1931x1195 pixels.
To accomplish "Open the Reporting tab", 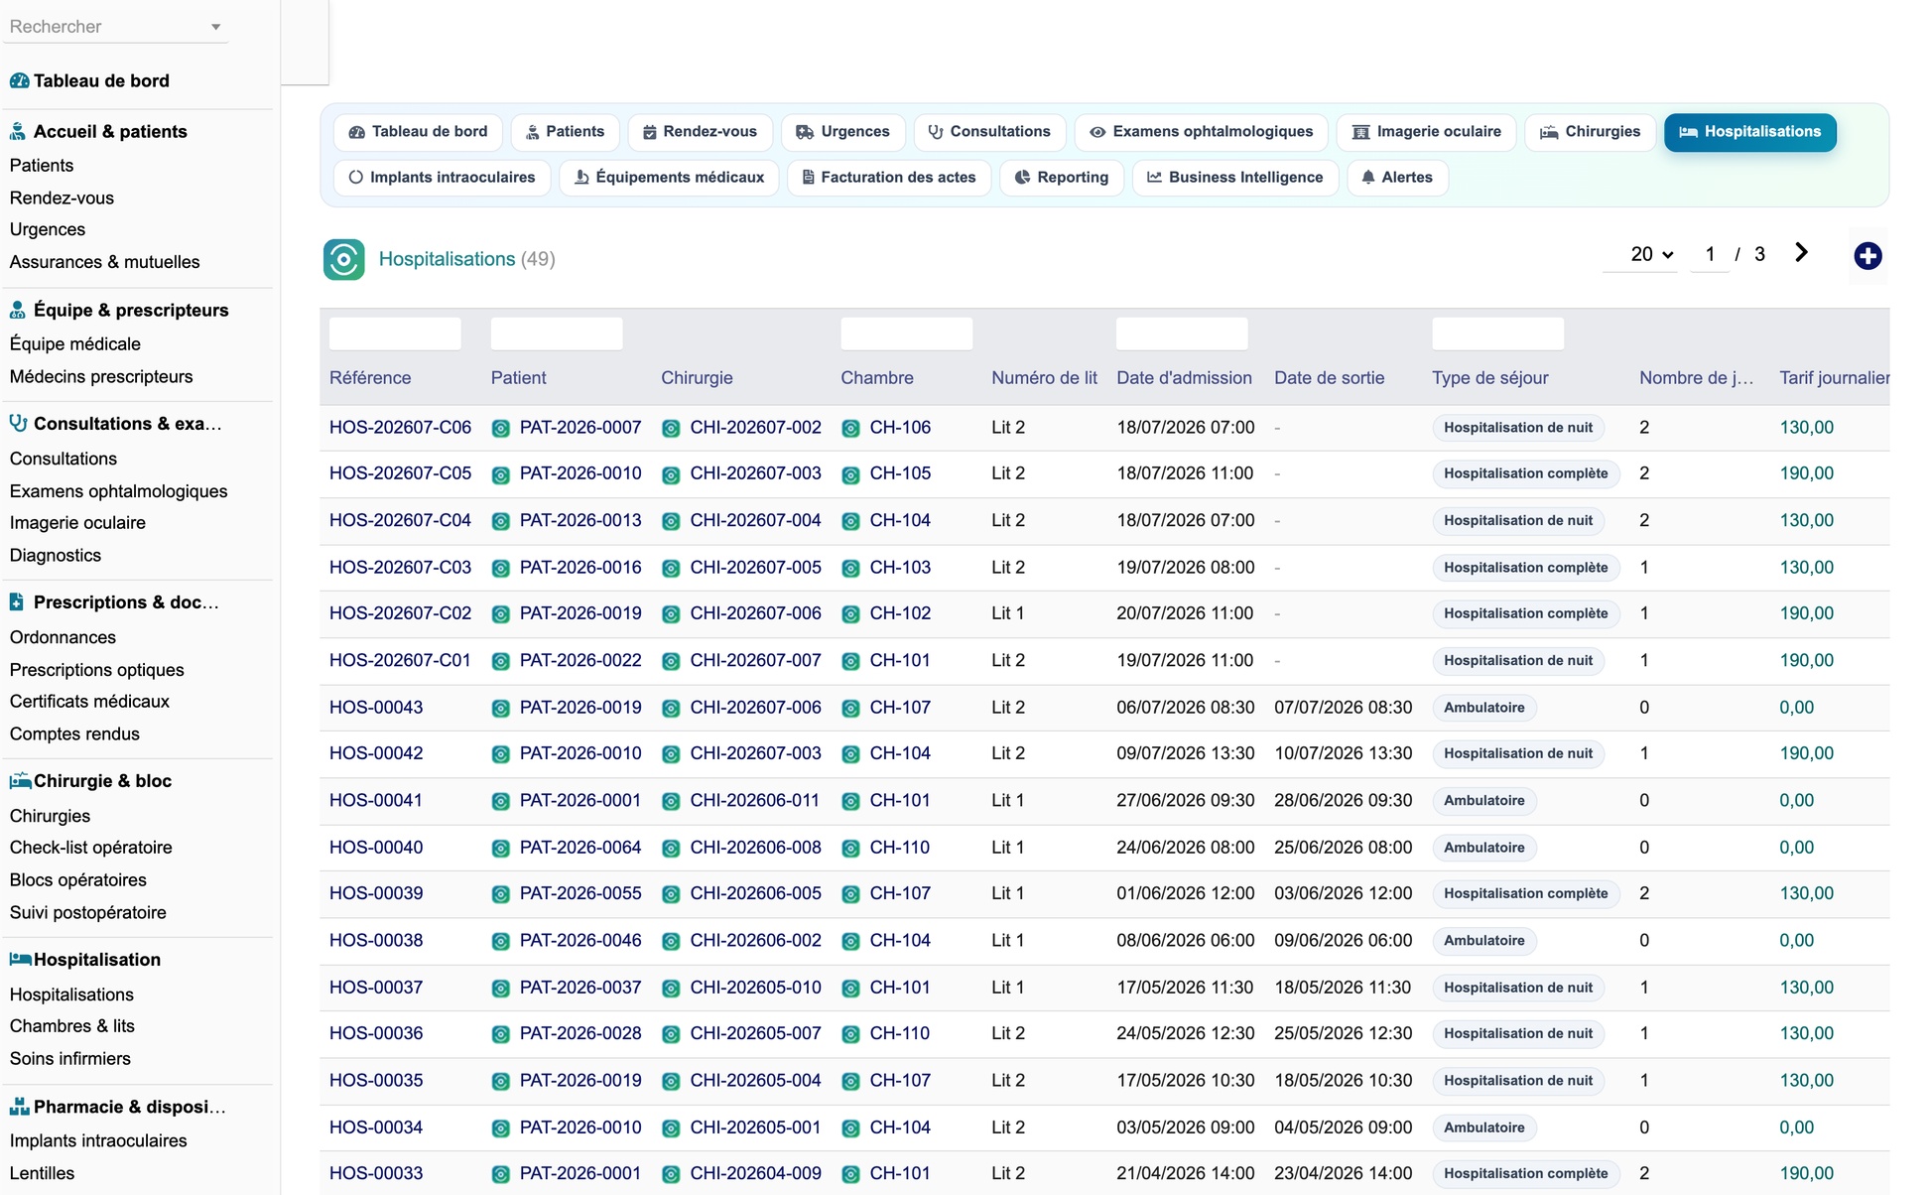I will pos(1062,178).
